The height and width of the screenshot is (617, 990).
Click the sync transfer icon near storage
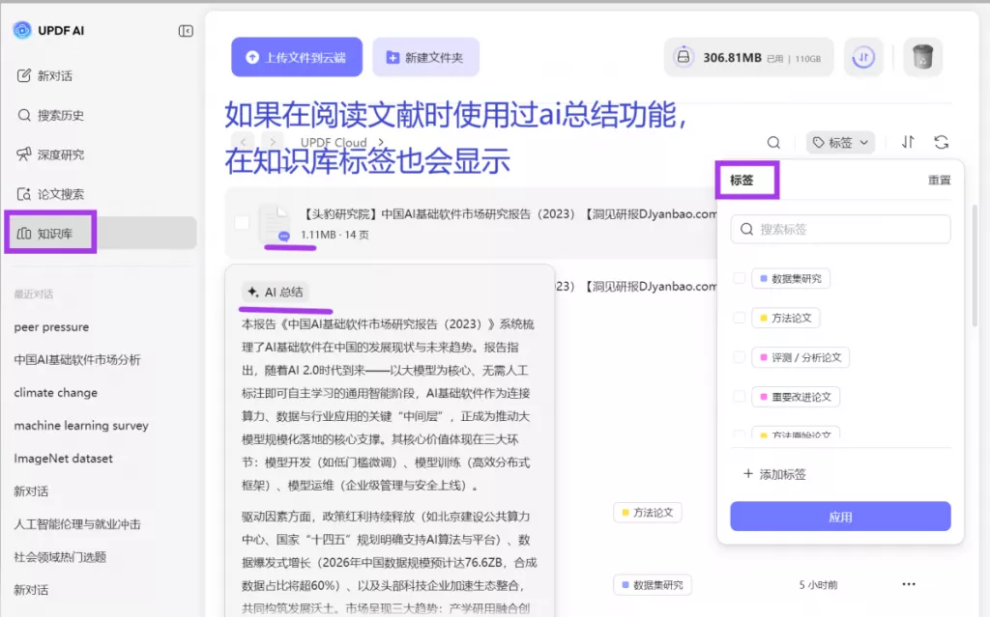pyautogui.click(x=863, y=58)
